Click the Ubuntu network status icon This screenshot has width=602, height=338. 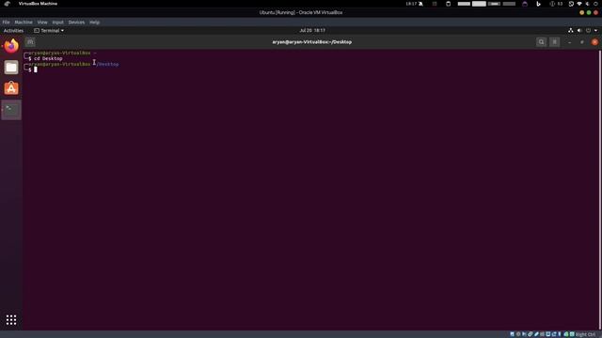[571, 30]
